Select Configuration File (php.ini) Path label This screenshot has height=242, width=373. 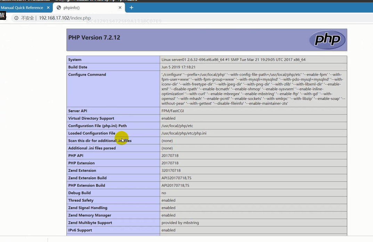97,126
